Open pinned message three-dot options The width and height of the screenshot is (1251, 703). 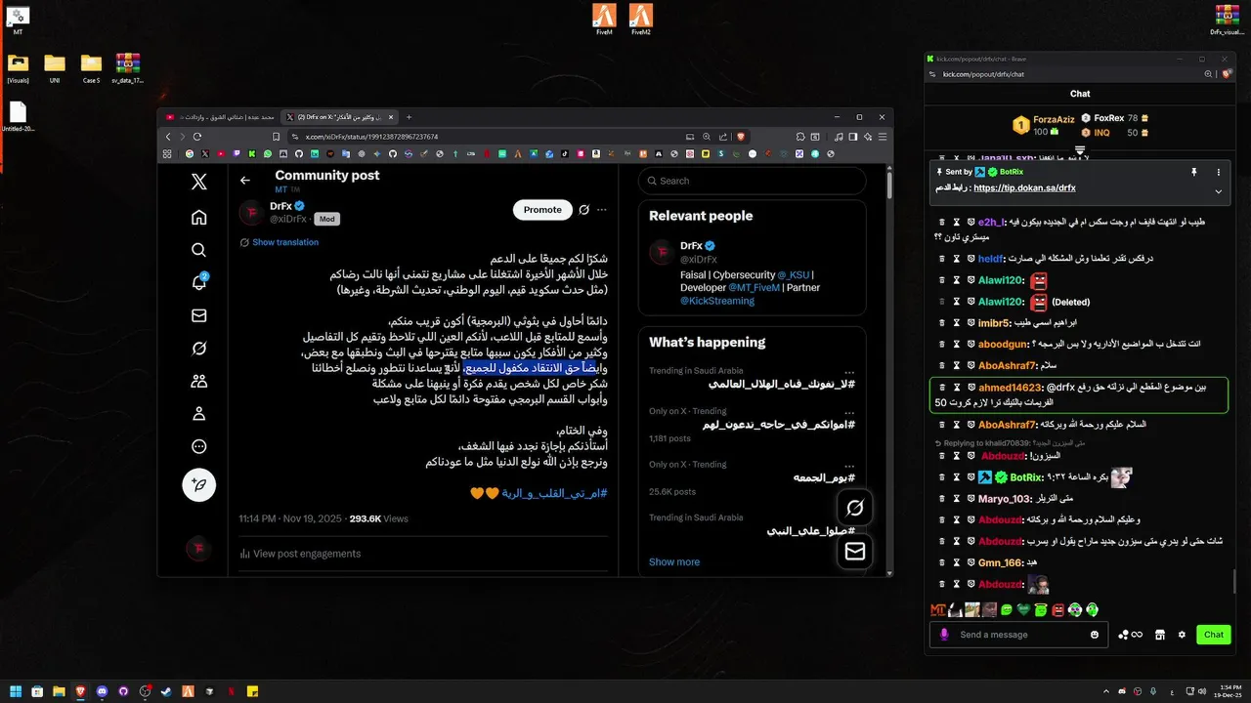(x=1218, y=172)
